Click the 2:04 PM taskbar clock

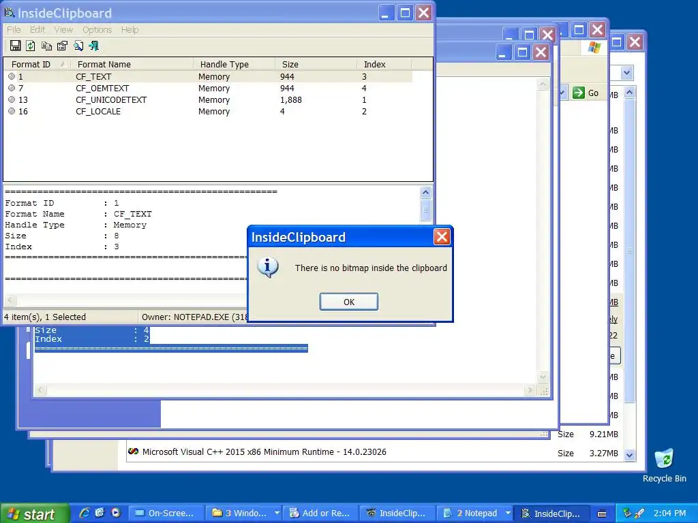click(x=670, y=513)
